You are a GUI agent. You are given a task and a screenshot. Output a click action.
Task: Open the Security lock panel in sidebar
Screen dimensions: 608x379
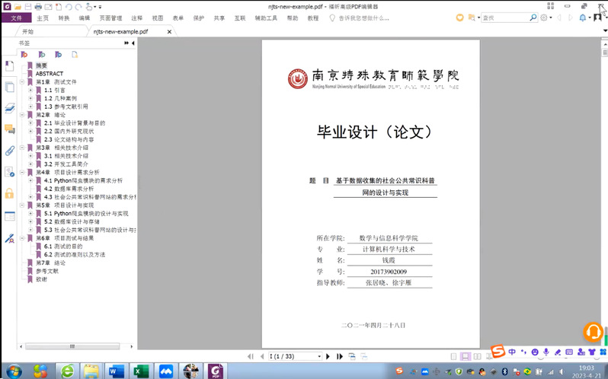coord(9,193)
